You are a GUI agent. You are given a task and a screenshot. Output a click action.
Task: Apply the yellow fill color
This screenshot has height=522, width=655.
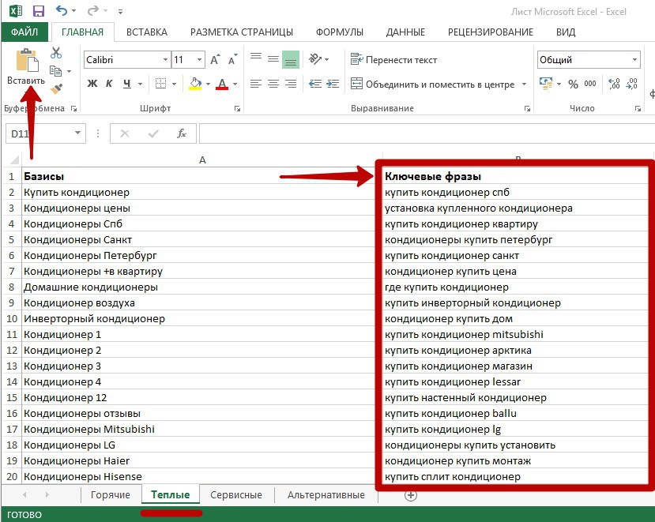click(195, 84)
